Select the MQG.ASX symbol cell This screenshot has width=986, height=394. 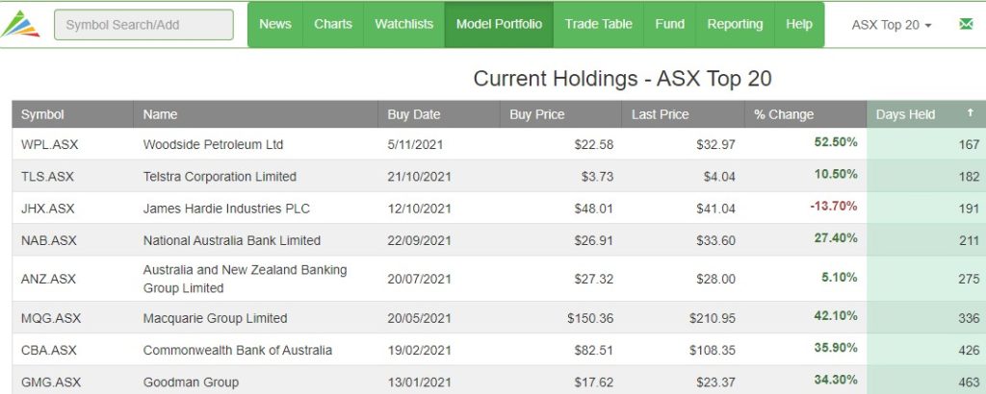tap(51, 318)
